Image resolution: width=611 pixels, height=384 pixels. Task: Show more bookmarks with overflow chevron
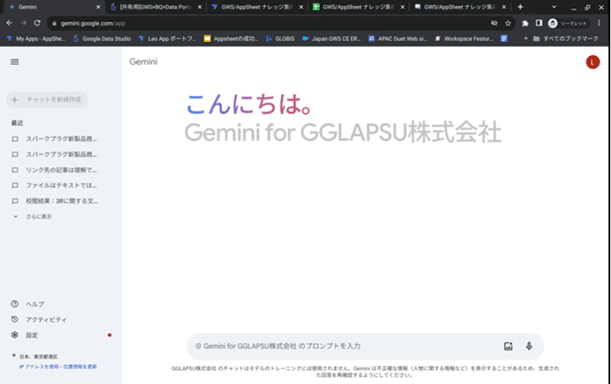point(525,39)
